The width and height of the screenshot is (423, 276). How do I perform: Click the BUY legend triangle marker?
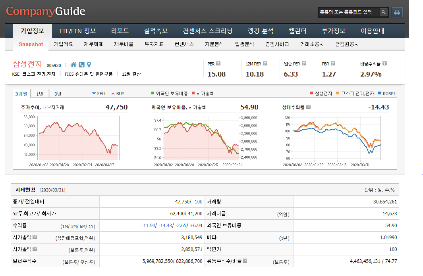113,94
